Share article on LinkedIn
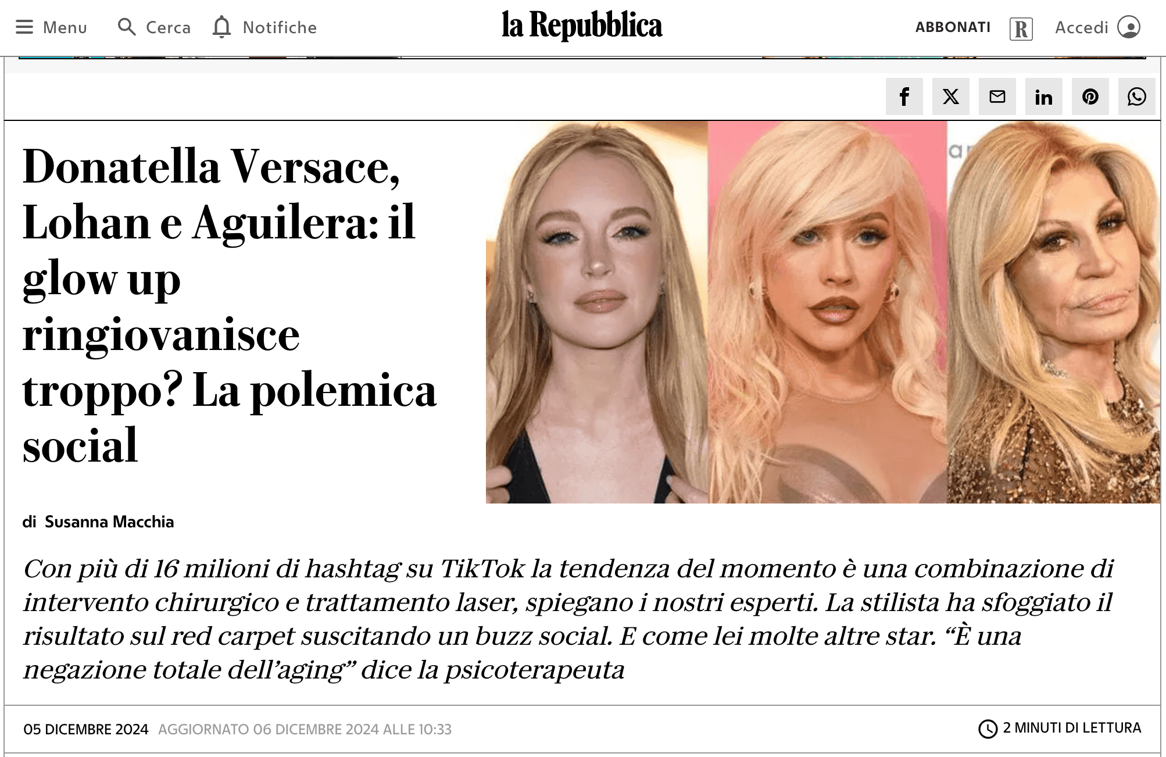 click(x=1043, y=97)
